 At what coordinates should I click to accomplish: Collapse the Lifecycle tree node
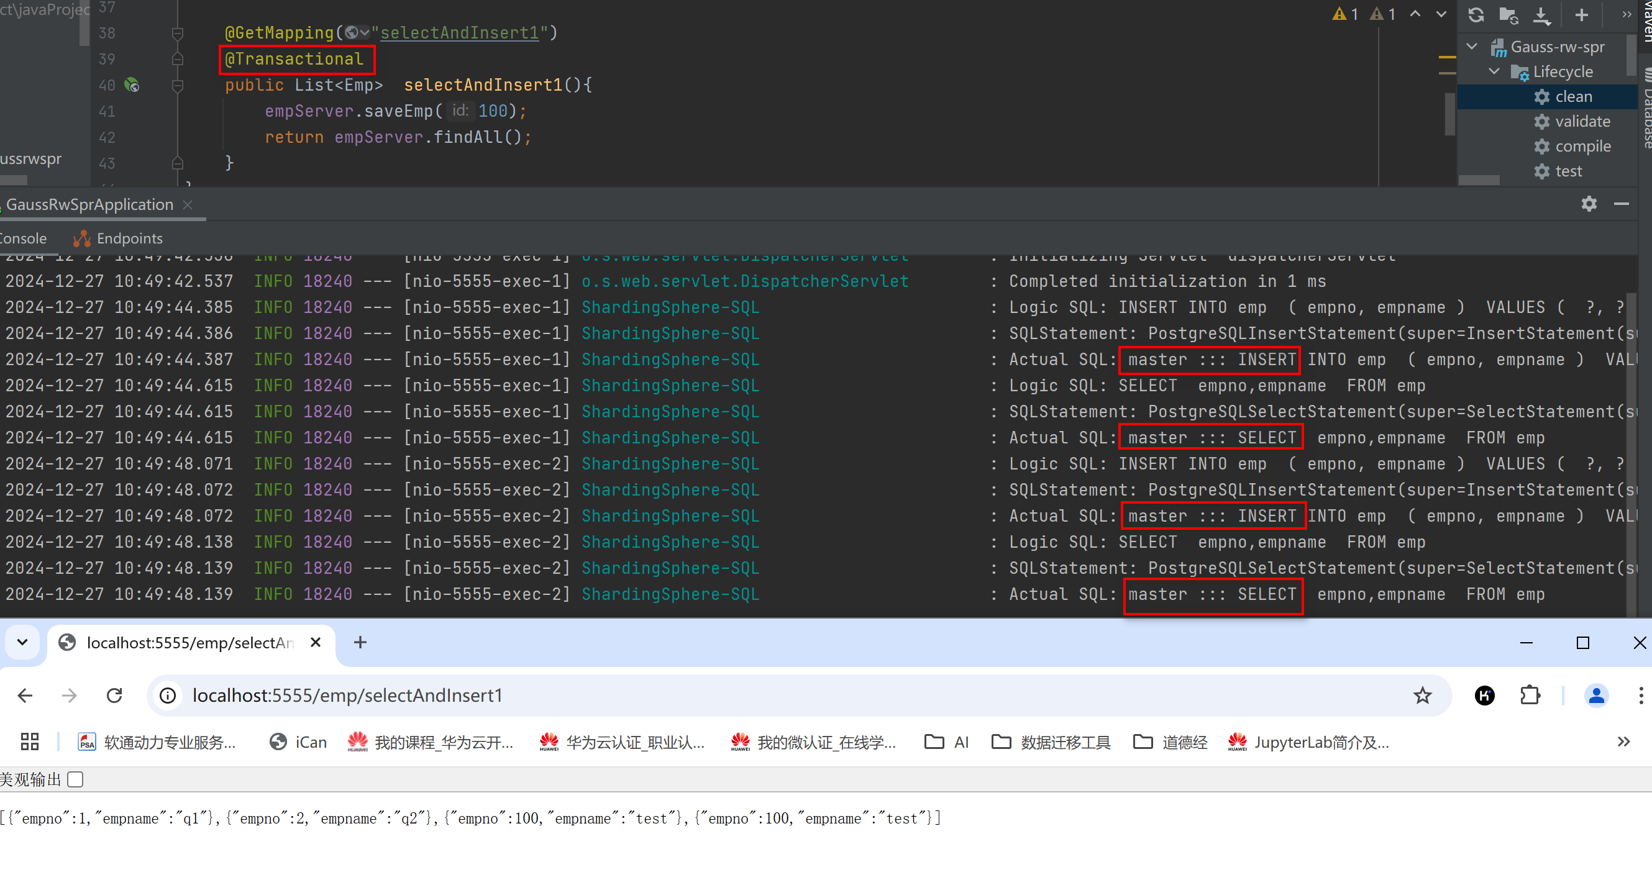point(1494,71)
